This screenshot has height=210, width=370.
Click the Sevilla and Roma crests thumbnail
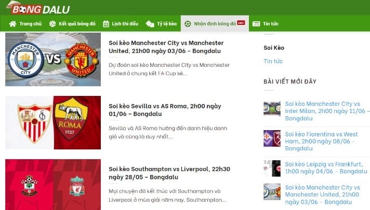(x=53, y=122)
